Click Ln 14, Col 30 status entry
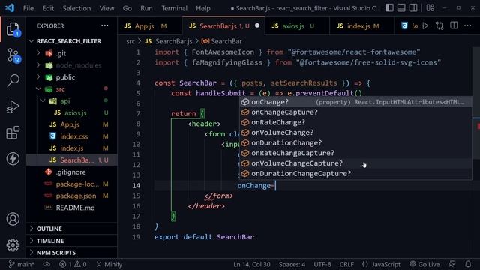480x270 pixels. click(252, 264)
